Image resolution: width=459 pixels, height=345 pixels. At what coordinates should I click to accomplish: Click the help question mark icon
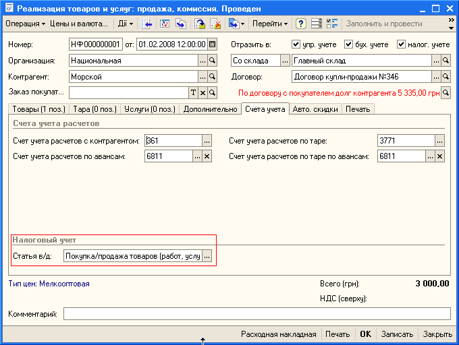(301, 24)
